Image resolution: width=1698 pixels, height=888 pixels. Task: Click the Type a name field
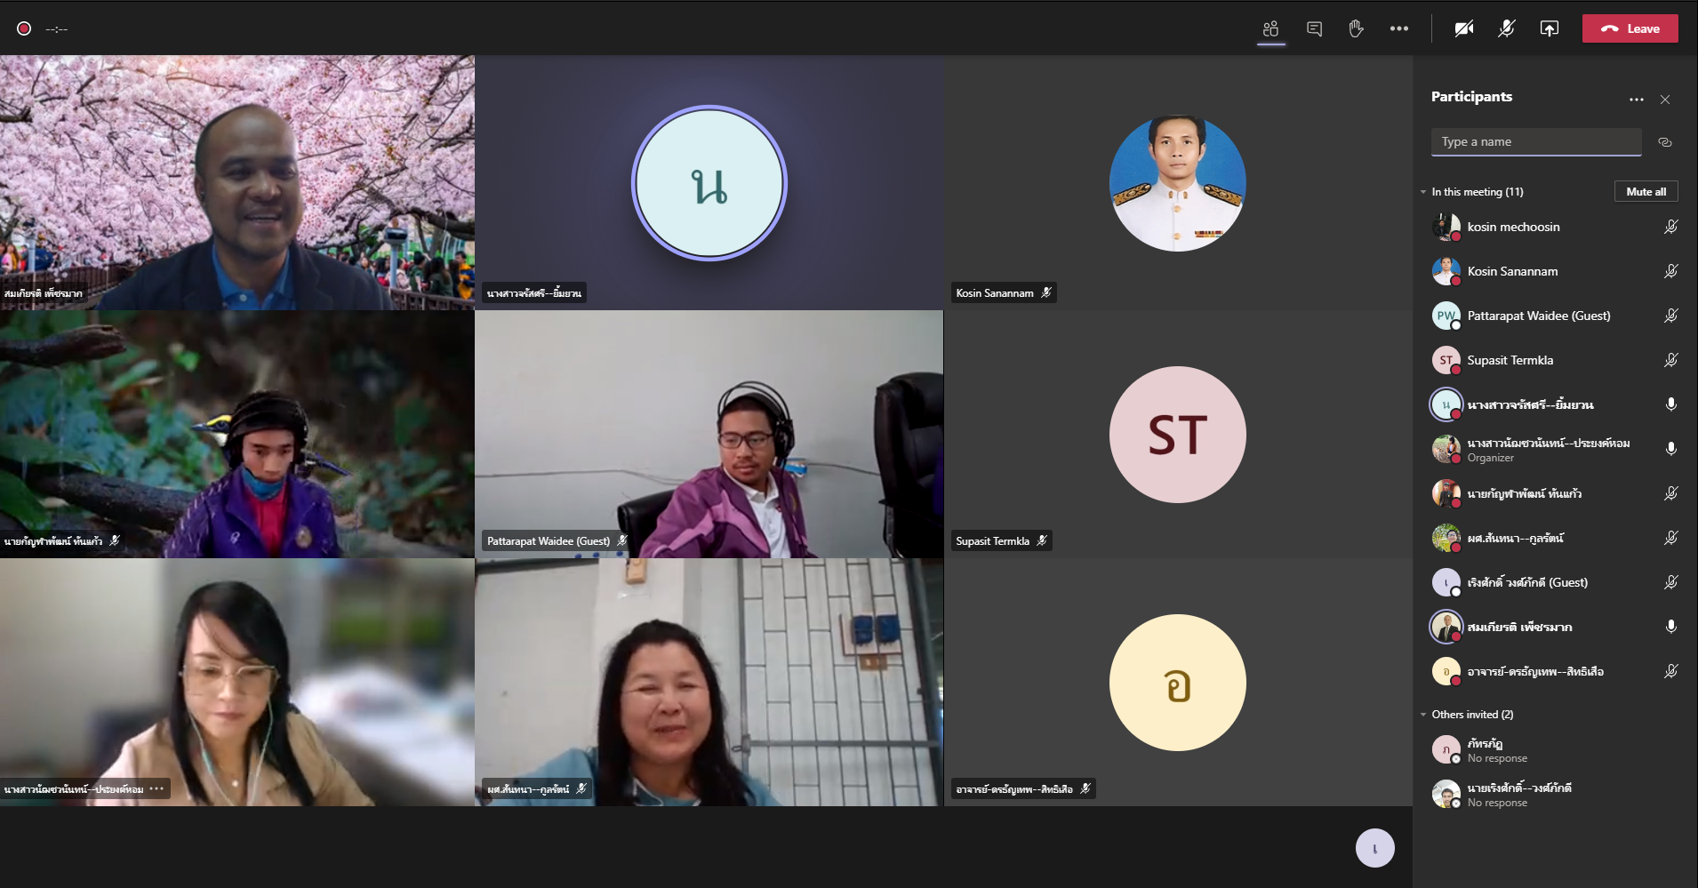click(1535, 142)
